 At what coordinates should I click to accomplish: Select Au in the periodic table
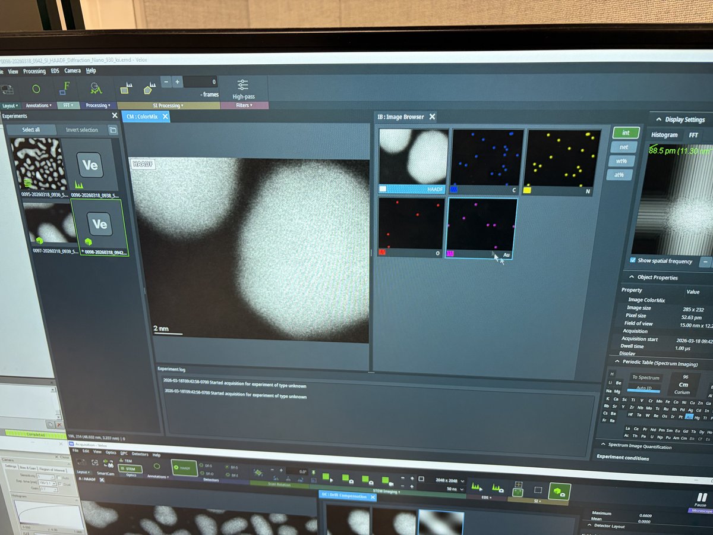(x=689, y=417)
